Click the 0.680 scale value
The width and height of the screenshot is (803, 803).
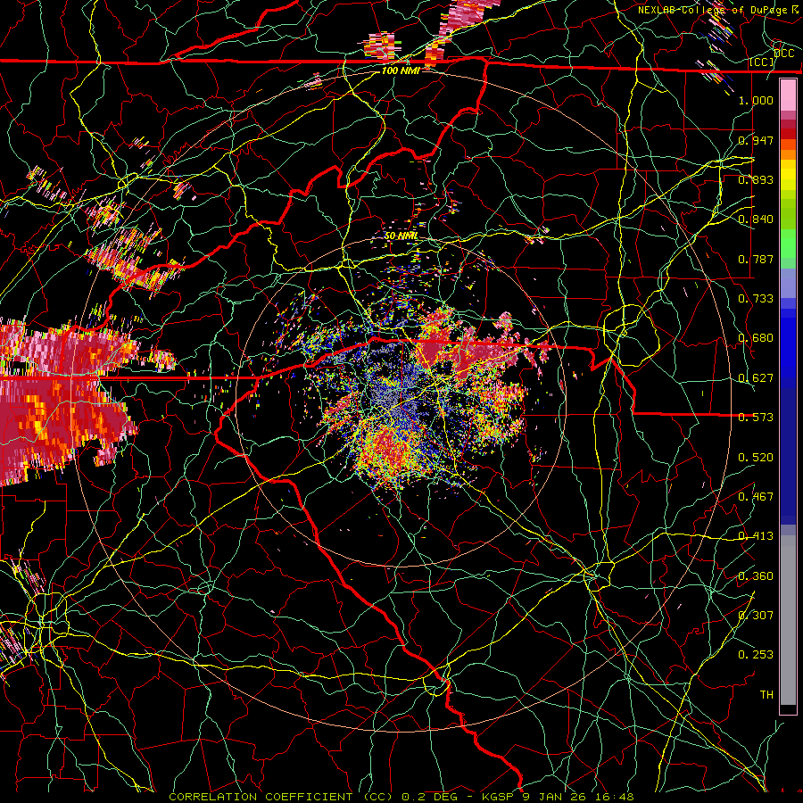pos(756,338)
